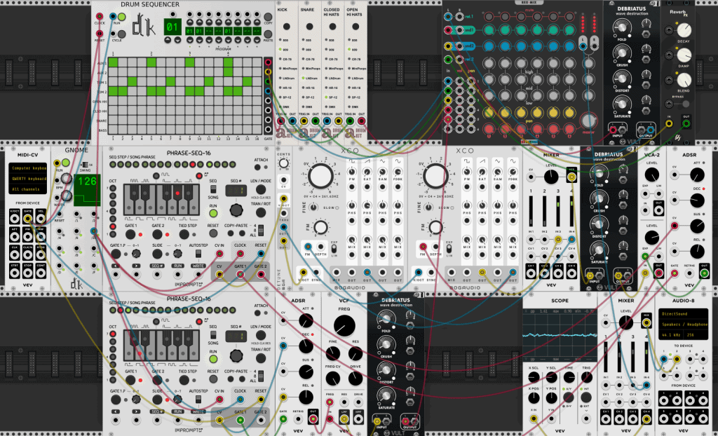Open MIDI-CV Computer keyboard driver selector
Screen dimensions: 718x436
[x=28, y=168]
